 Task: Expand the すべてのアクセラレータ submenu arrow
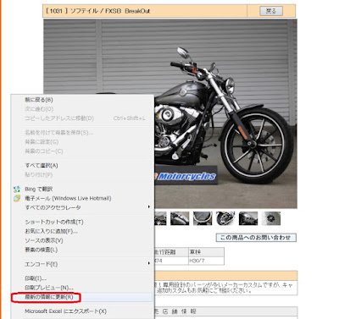pyautogui.click(x=149, y=207)
